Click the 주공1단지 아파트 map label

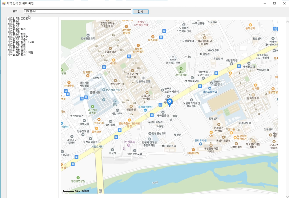click(147, 97)
